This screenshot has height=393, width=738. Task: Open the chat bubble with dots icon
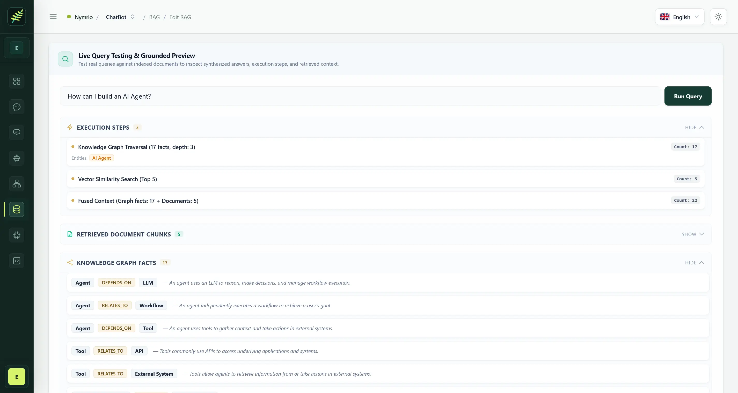pyautogui.click(x=17, y=107)
